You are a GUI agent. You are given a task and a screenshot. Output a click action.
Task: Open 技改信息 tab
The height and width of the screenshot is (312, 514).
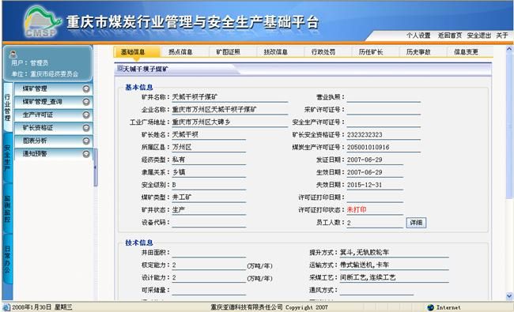(x=276, y=52)
